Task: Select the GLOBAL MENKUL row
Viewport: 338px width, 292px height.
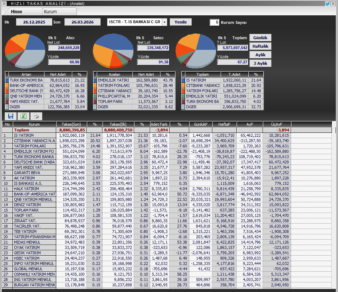Action: pyautogui.click(x=167, y=269)
